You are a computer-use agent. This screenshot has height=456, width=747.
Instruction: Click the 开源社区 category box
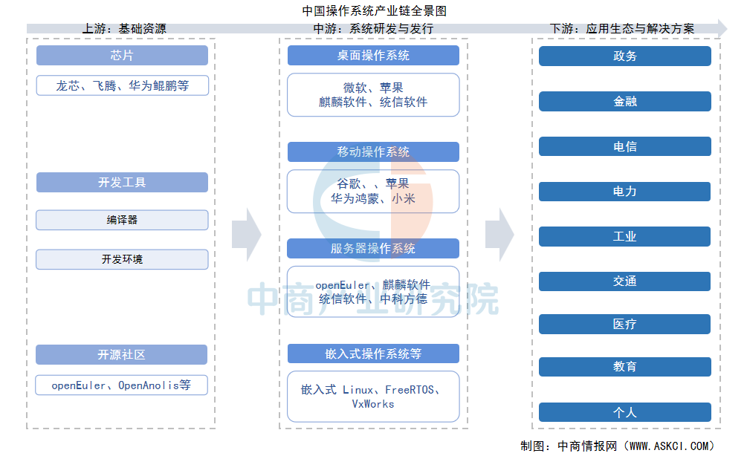pos(121,354)
